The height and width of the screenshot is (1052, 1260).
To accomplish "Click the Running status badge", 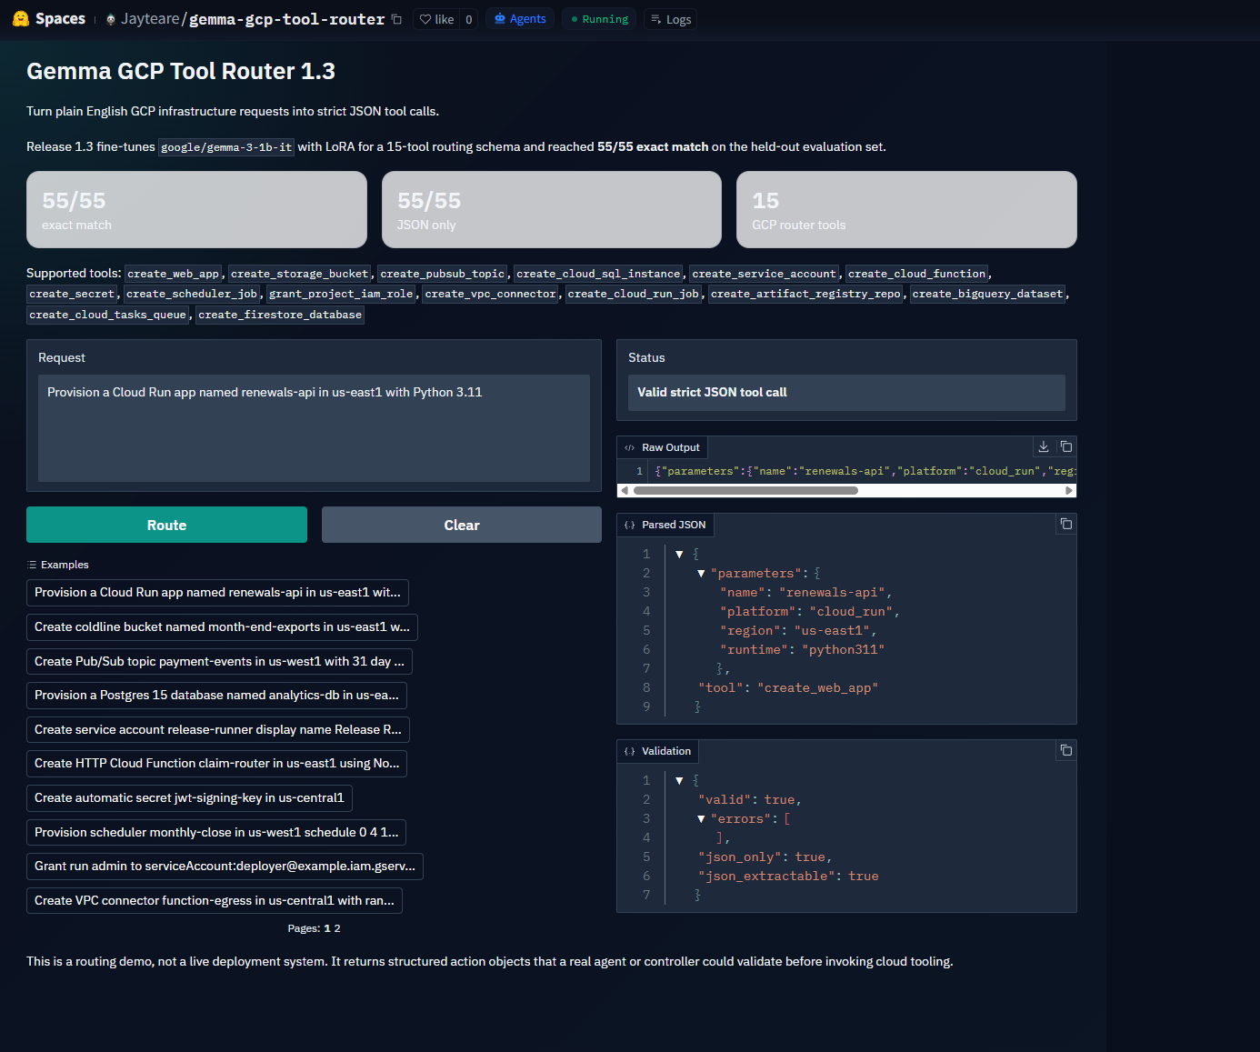I will [600, 19].
